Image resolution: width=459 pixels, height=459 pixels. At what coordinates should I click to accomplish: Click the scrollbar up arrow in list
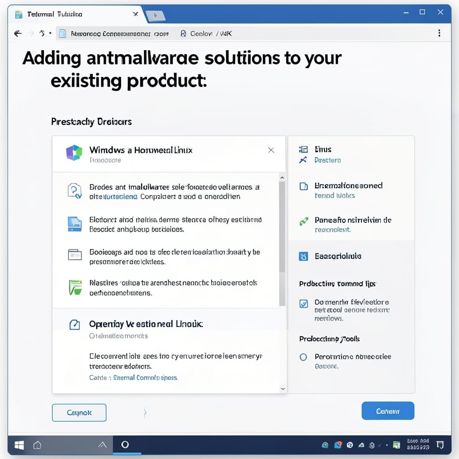[x=282, y=178]
